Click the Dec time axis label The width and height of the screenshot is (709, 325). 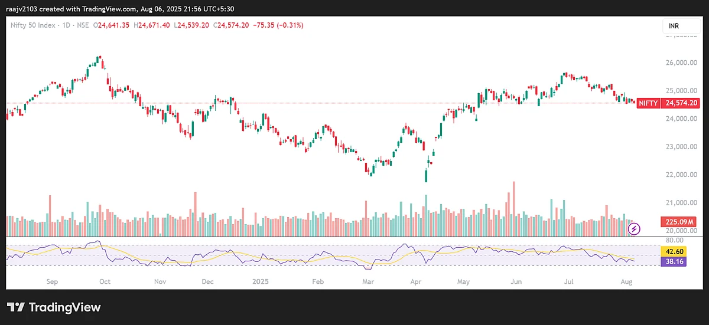[x=207, y=282]
